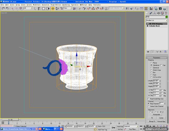Click Use Pivot Point Center icon

click(75, 9)
